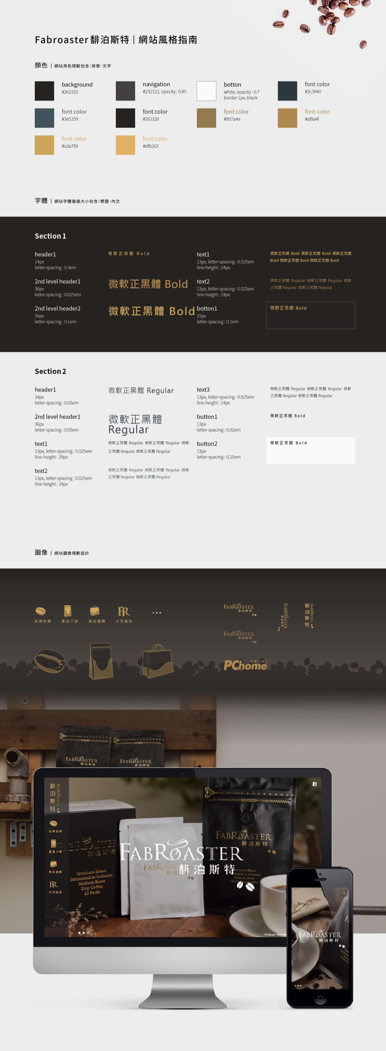
Task: Pick the #dfb263 font color swatch
Action: [125, 145]
